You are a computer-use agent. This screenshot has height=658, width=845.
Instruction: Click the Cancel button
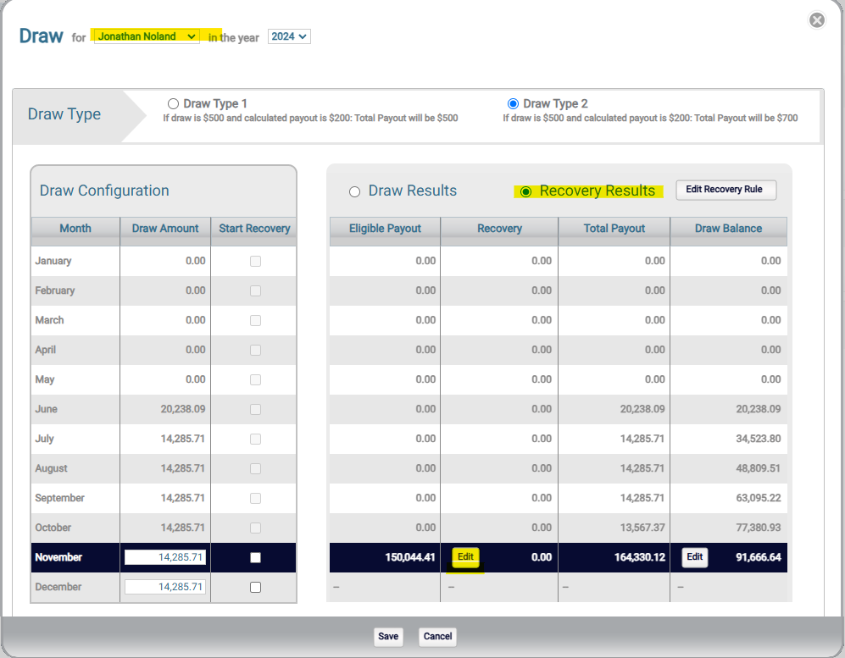437,637
